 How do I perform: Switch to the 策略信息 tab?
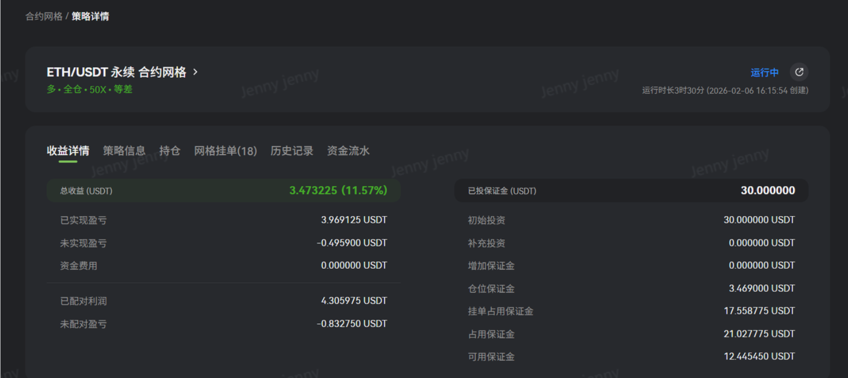124,151
